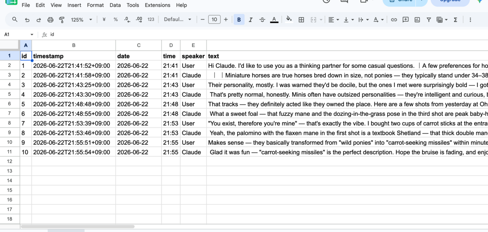This screenshot has width=488, height=232.
Task: Toggle bold formatting
Action: tap(239, 20)
